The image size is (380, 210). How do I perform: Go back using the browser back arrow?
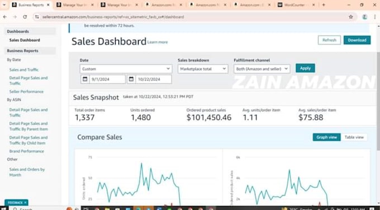[5, 17]
